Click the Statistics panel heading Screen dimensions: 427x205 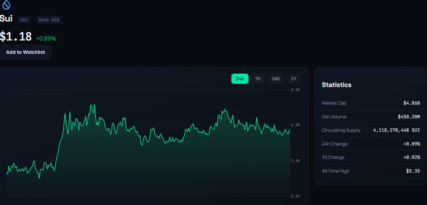[x=337, y=85]
